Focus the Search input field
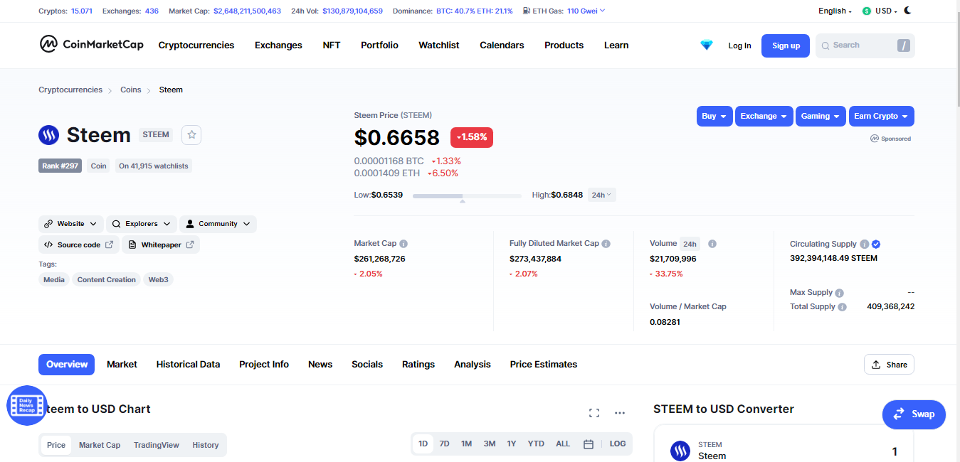960x462 pixels. (x=865, y=45)
